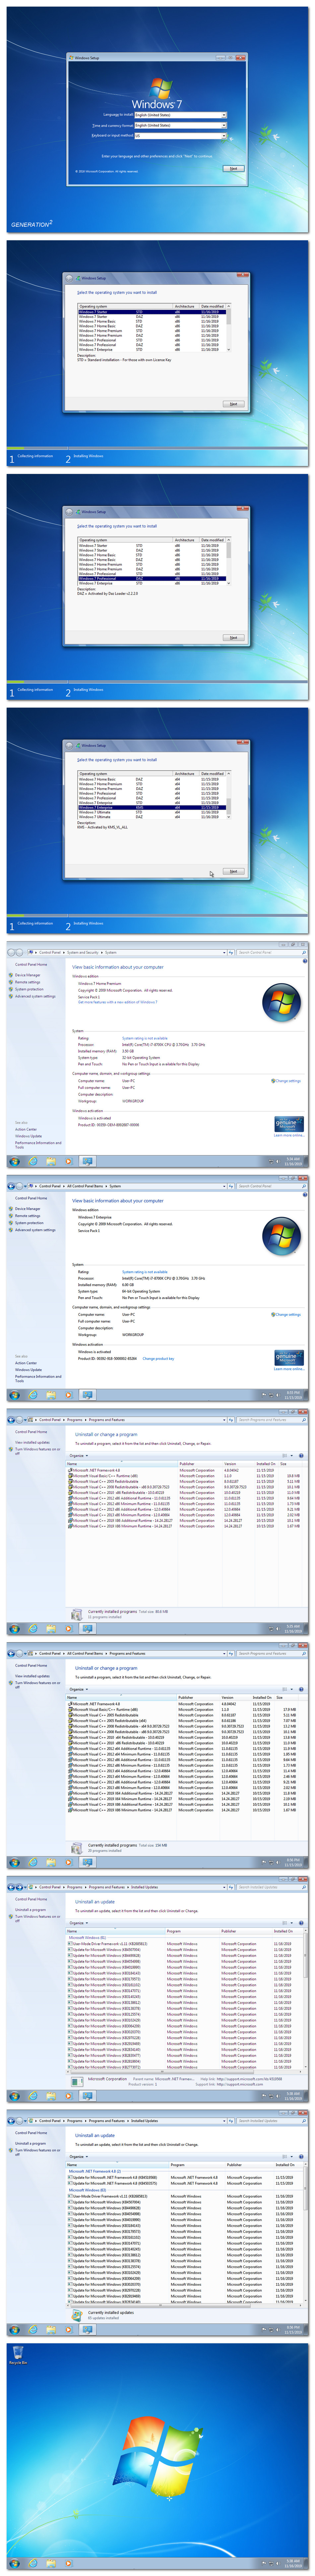
Task: Click "System and Security" in the Home Premium window breadcrumb
Action: [x=83, y=952]
